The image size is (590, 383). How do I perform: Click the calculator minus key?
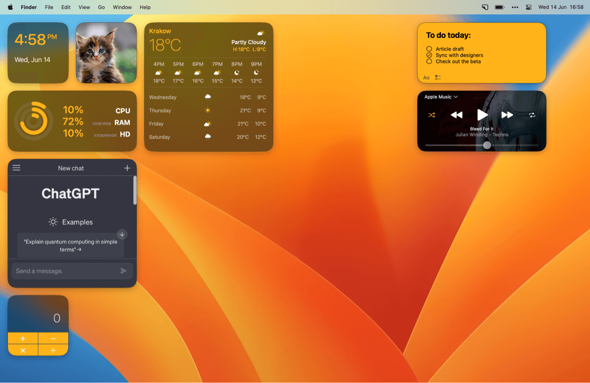pos(53,339)
